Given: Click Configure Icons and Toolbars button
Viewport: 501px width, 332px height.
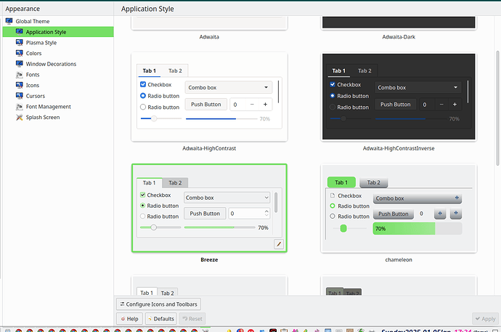Looking at the screenshot, I should [159, 304].
